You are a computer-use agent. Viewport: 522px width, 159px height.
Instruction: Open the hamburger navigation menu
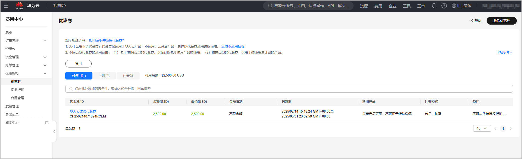click(6, 6)
